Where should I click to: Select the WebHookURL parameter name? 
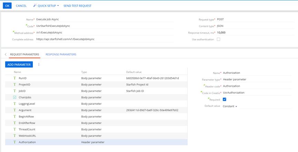[27, 136]
